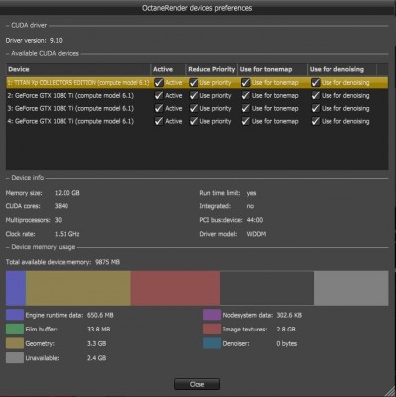Select row 1: TITAN Xp COLLECTORS EDITION

[x=198, y=83]
